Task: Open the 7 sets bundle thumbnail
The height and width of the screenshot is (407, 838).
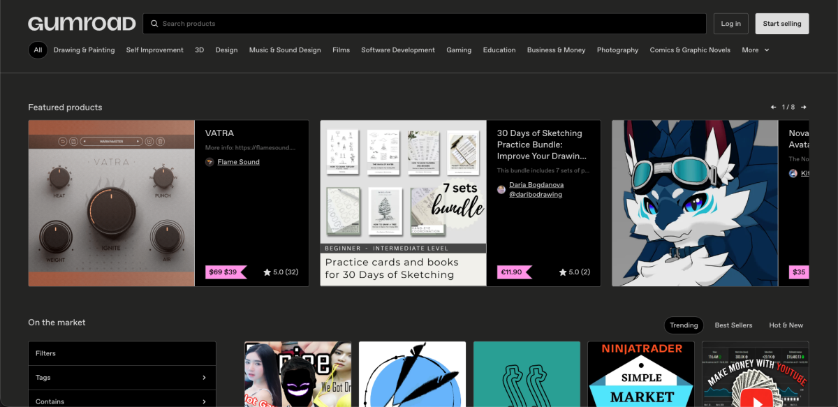Action: tap(404, 203)
